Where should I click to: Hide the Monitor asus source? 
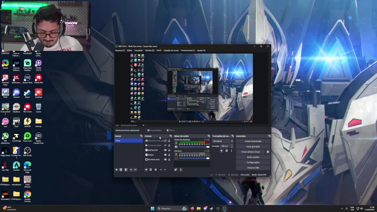165,160
